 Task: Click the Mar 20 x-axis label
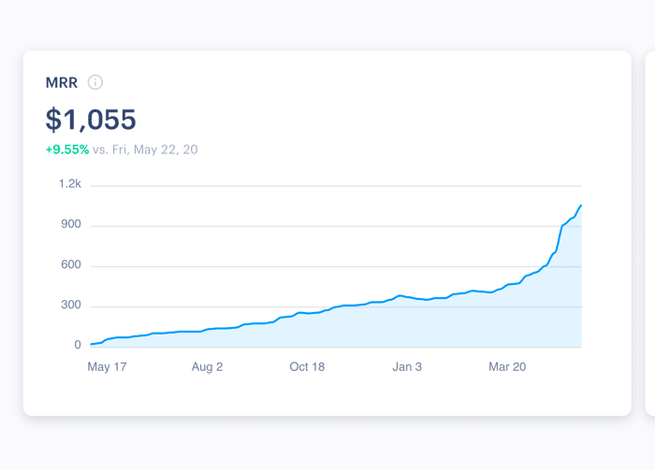(x=507, y=367)
